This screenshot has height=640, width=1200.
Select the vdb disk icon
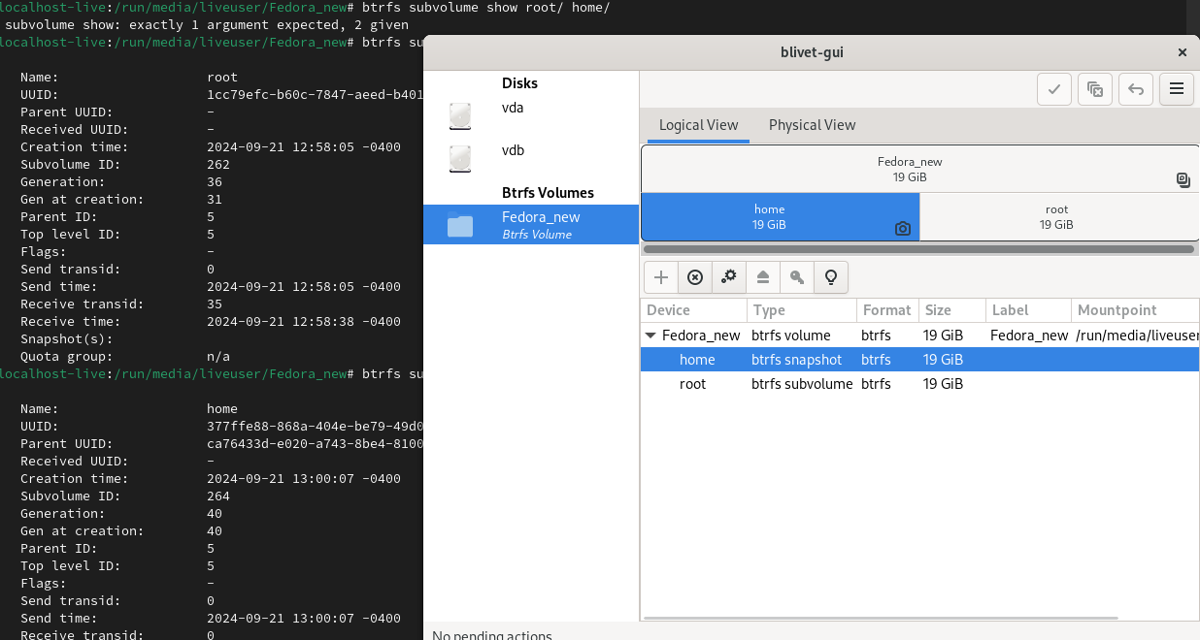(460, 159)
